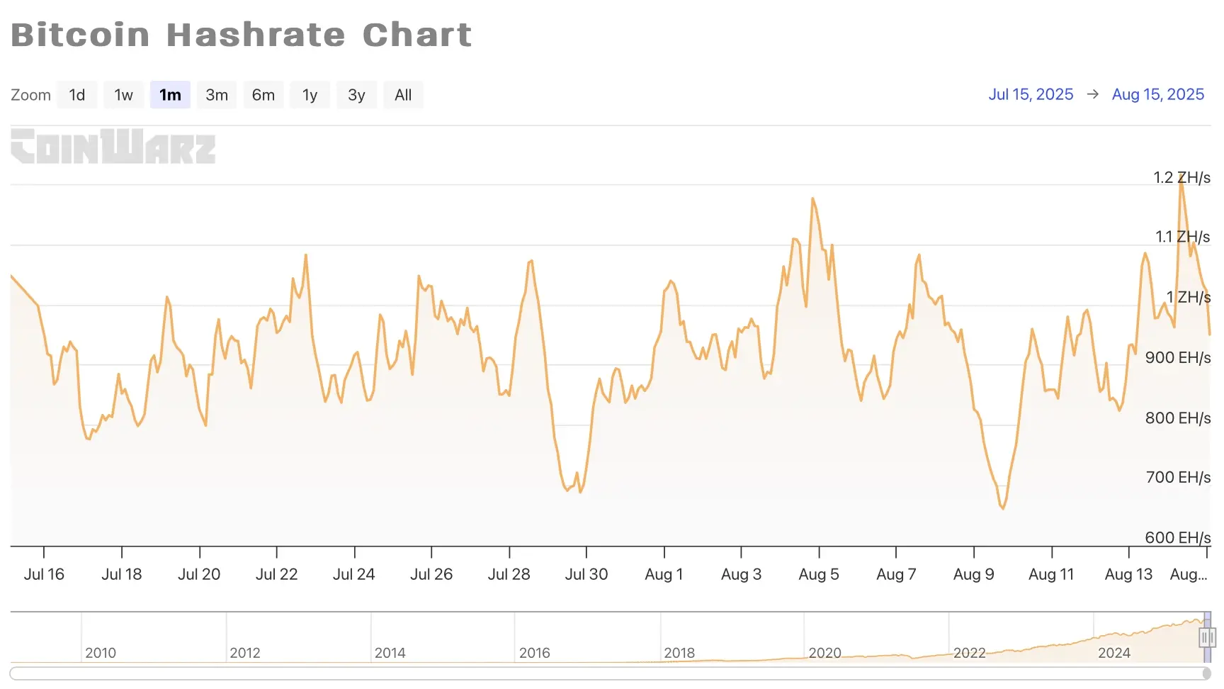The image size is (1224, 689).
Task: Click the Bitcoin Hashrate Chart title
Action: point(242,35)
